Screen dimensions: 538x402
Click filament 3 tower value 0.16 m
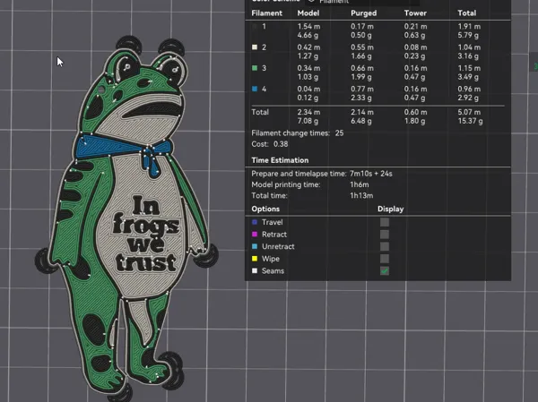pyautogui.click(x=415, y=68)
